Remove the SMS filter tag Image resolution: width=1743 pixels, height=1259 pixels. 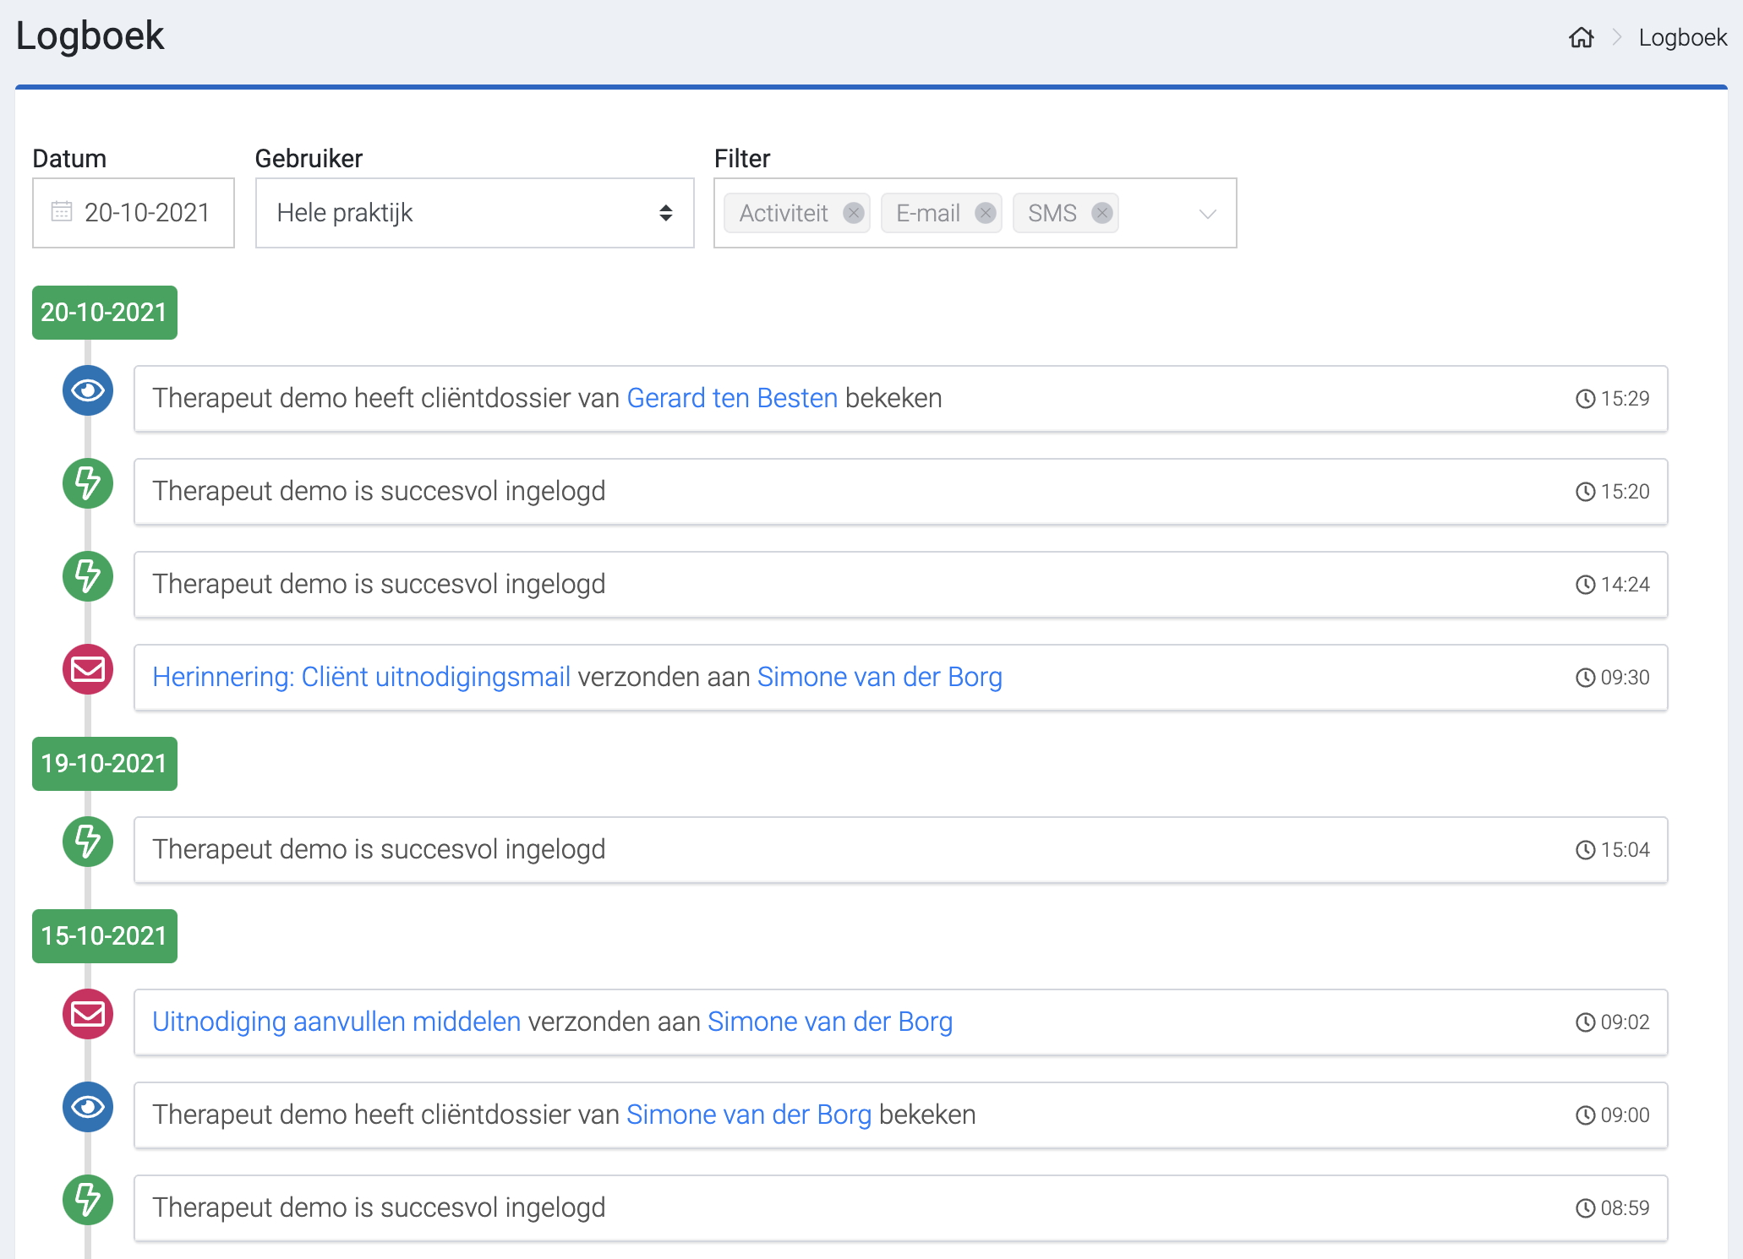1101,213
